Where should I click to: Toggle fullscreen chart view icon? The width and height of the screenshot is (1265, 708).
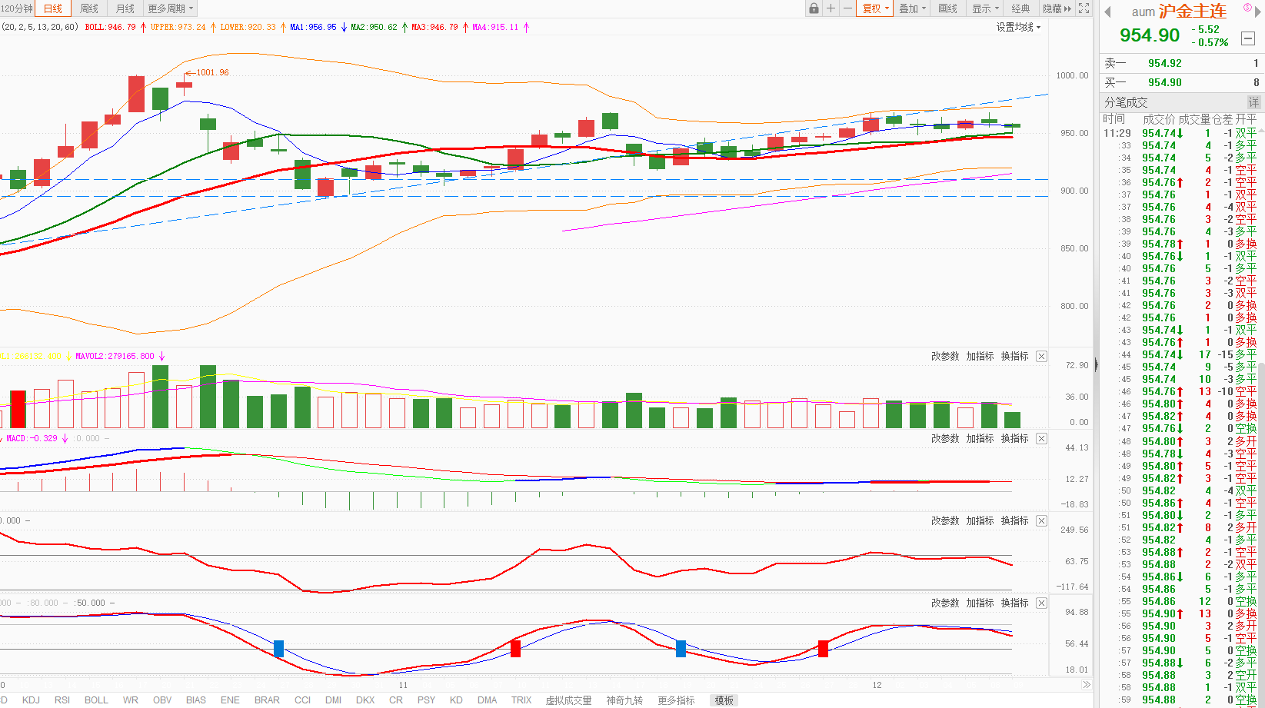[1084, 8]
